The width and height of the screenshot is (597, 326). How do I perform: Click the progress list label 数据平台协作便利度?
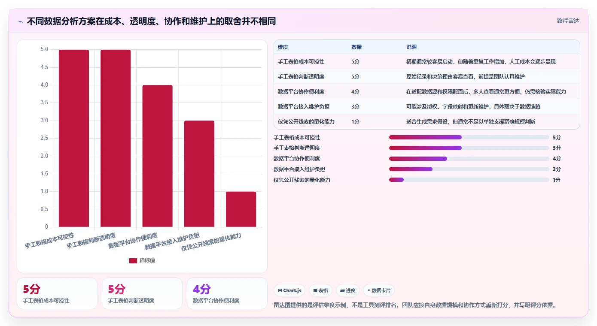(x=297, y=159)
